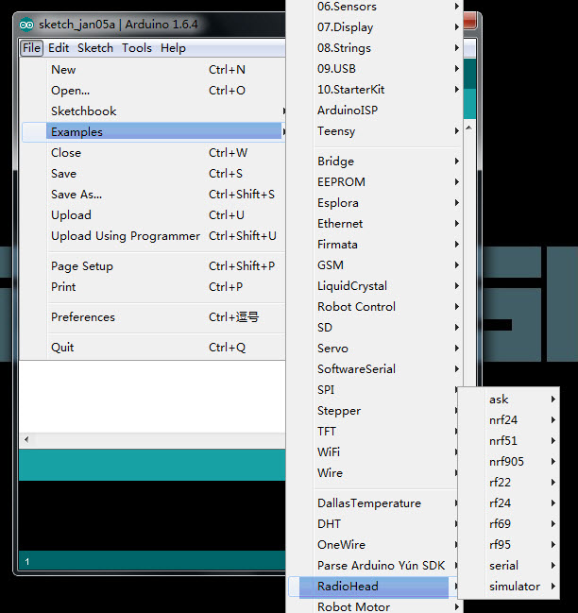The image size is (578, 613).
Task: Expand WiFi library examples
Action: coord(373,451)
